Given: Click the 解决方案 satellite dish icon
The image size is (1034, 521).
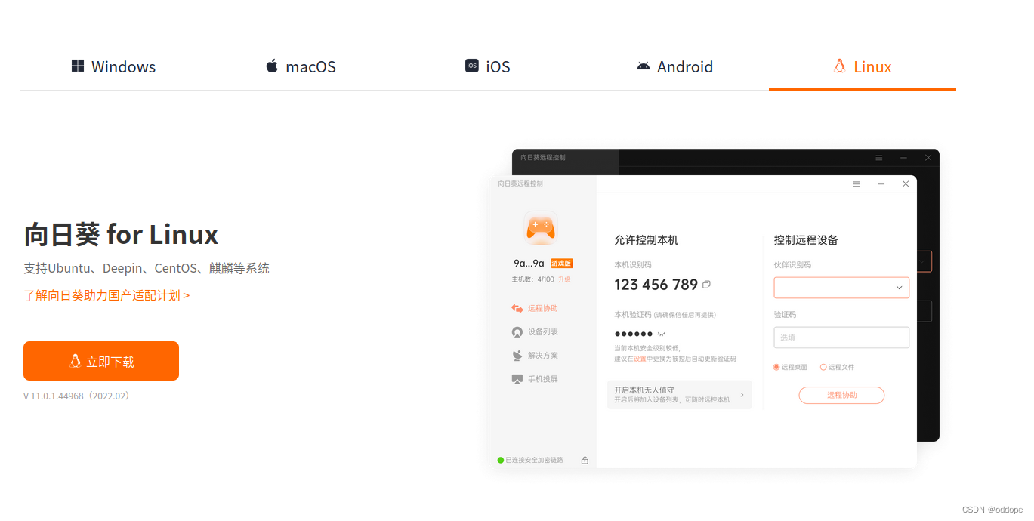Looking at the screenshot, I should [x=517, y=356].
